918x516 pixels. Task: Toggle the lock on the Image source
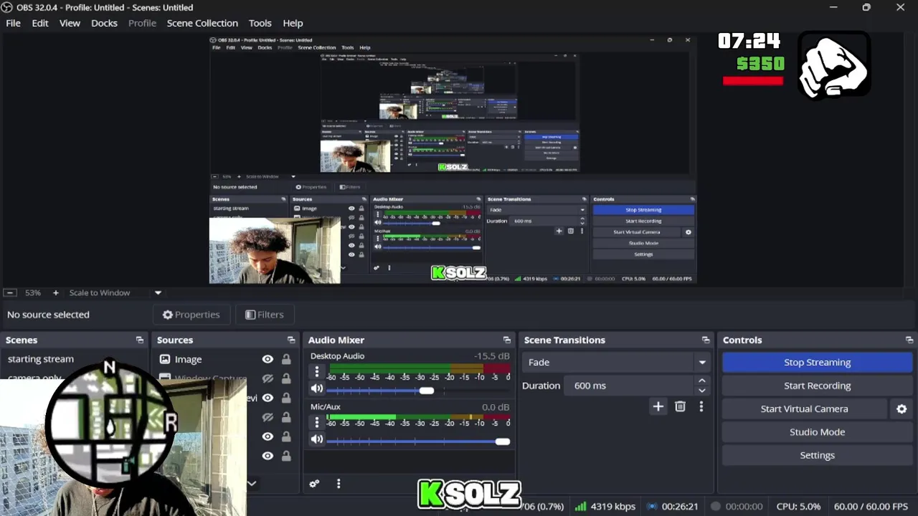tap(286, 359)
